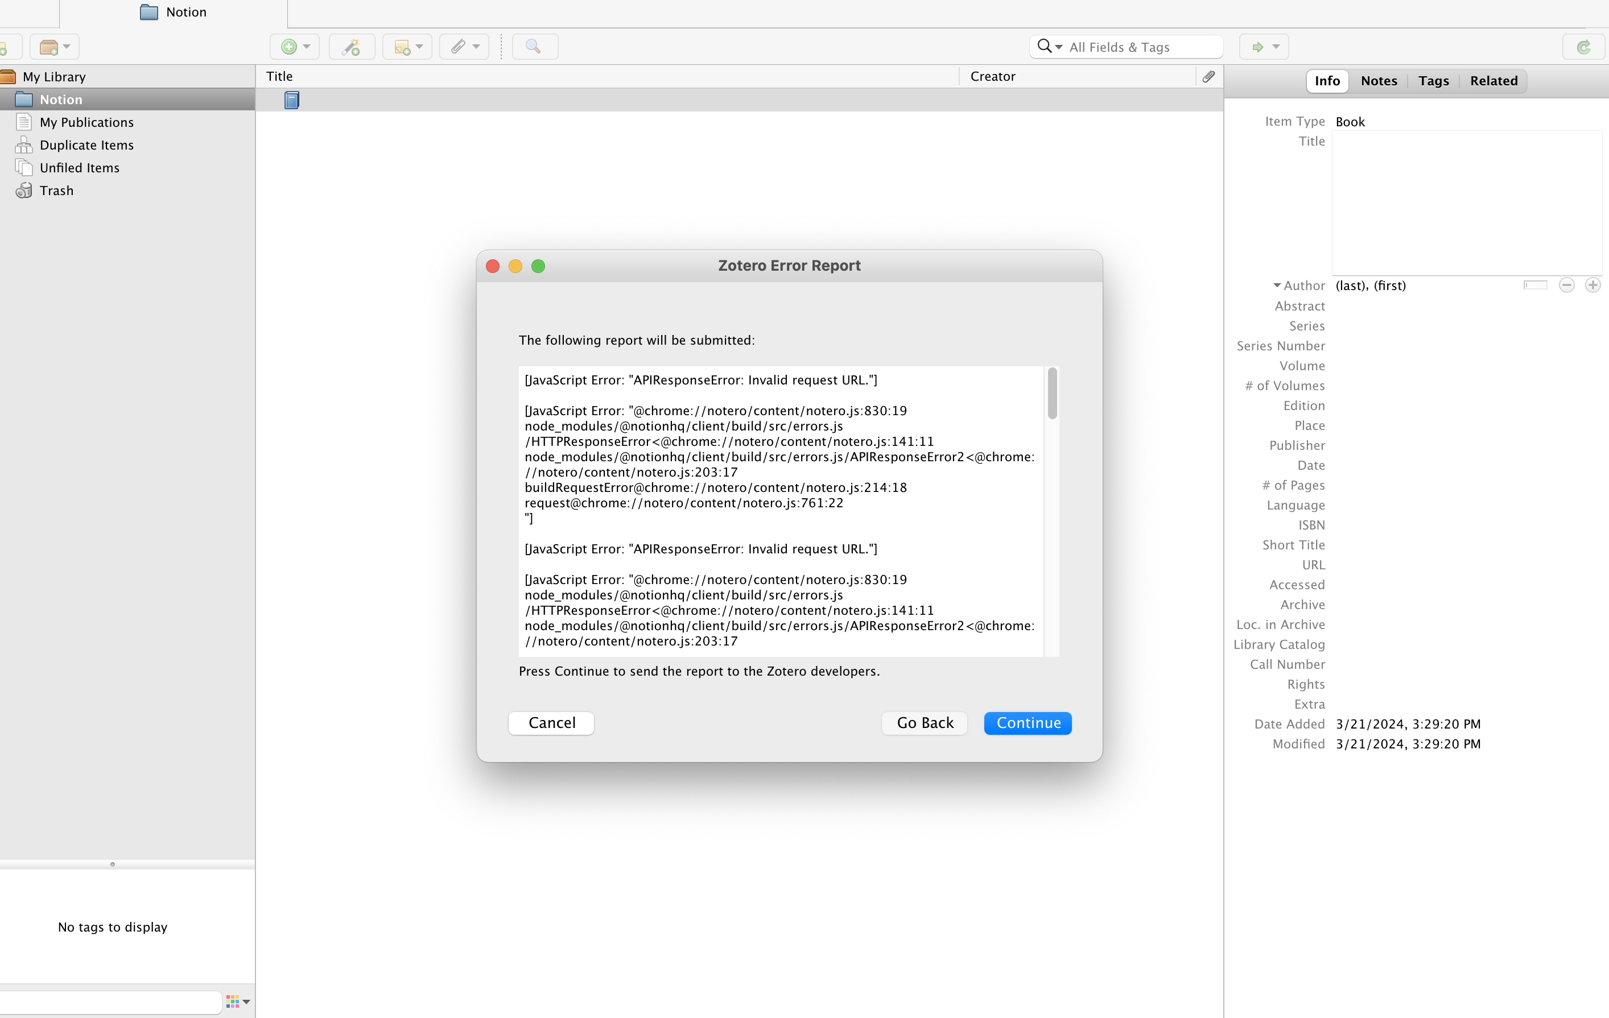The image size is (1609, 1018).
Task: Select the book item row icon
Action: pos(291,100)
